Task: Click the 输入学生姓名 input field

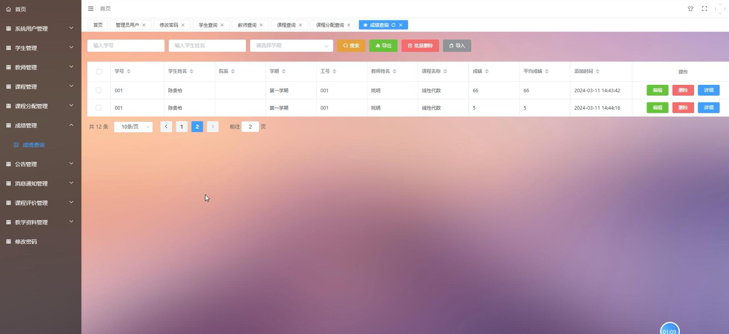Action: [207, 46]
